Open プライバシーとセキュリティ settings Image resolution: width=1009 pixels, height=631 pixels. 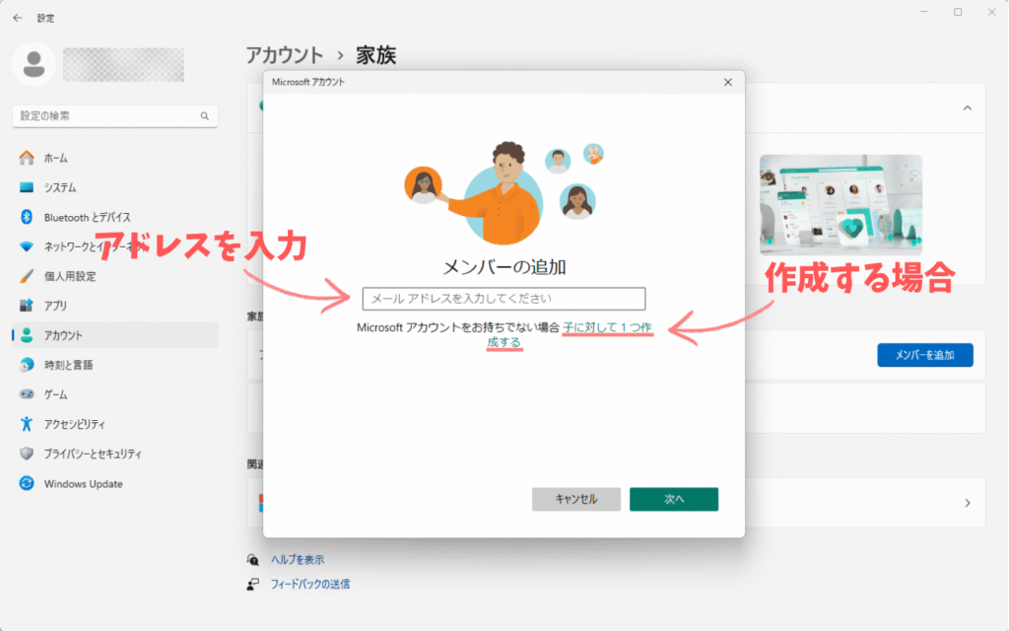coord(115,454)
